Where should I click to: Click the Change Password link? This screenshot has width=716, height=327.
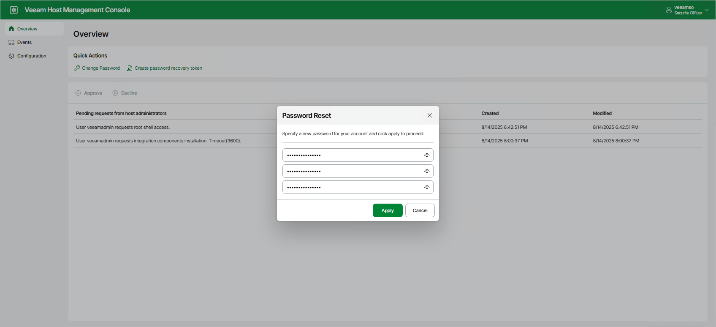[x=101, y=68]
